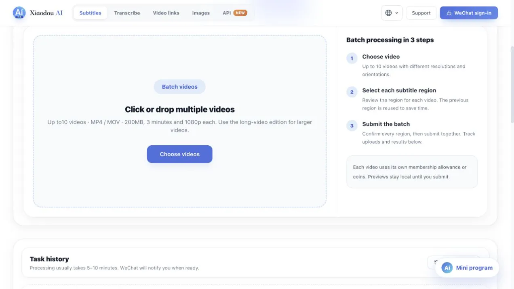Viewport: 514px width, 289px height.
Task: Click the "Batch processing in 3 steps" heading
Action: [390, 40]
